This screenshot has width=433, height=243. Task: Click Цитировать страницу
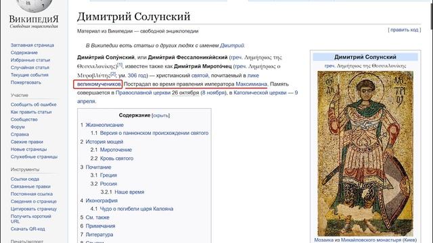point(33,209)
